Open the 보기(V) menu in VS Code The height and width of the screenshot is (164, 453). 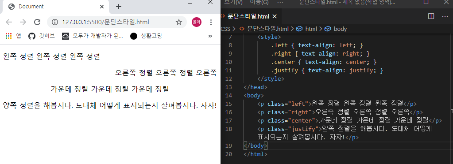point(233,2)
